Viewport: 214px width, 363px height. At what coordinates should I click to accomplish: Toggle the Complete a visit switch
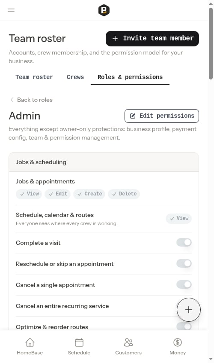[x=184, y=242]
